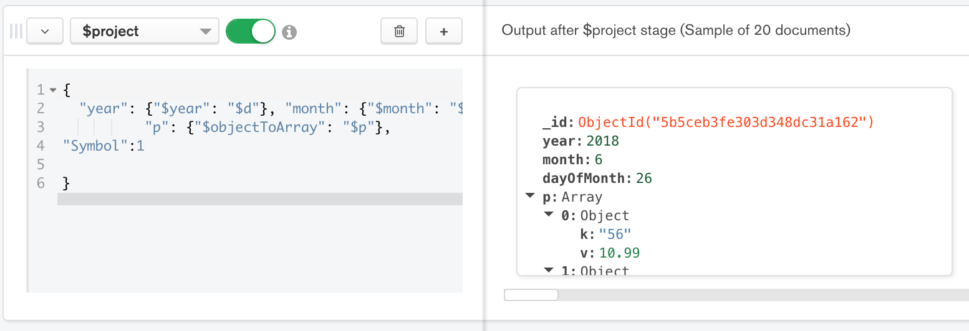Click the closing brace on line 6
Image resolution: width=969 pixels, height=331 pixels.
(x=67, y=184)
